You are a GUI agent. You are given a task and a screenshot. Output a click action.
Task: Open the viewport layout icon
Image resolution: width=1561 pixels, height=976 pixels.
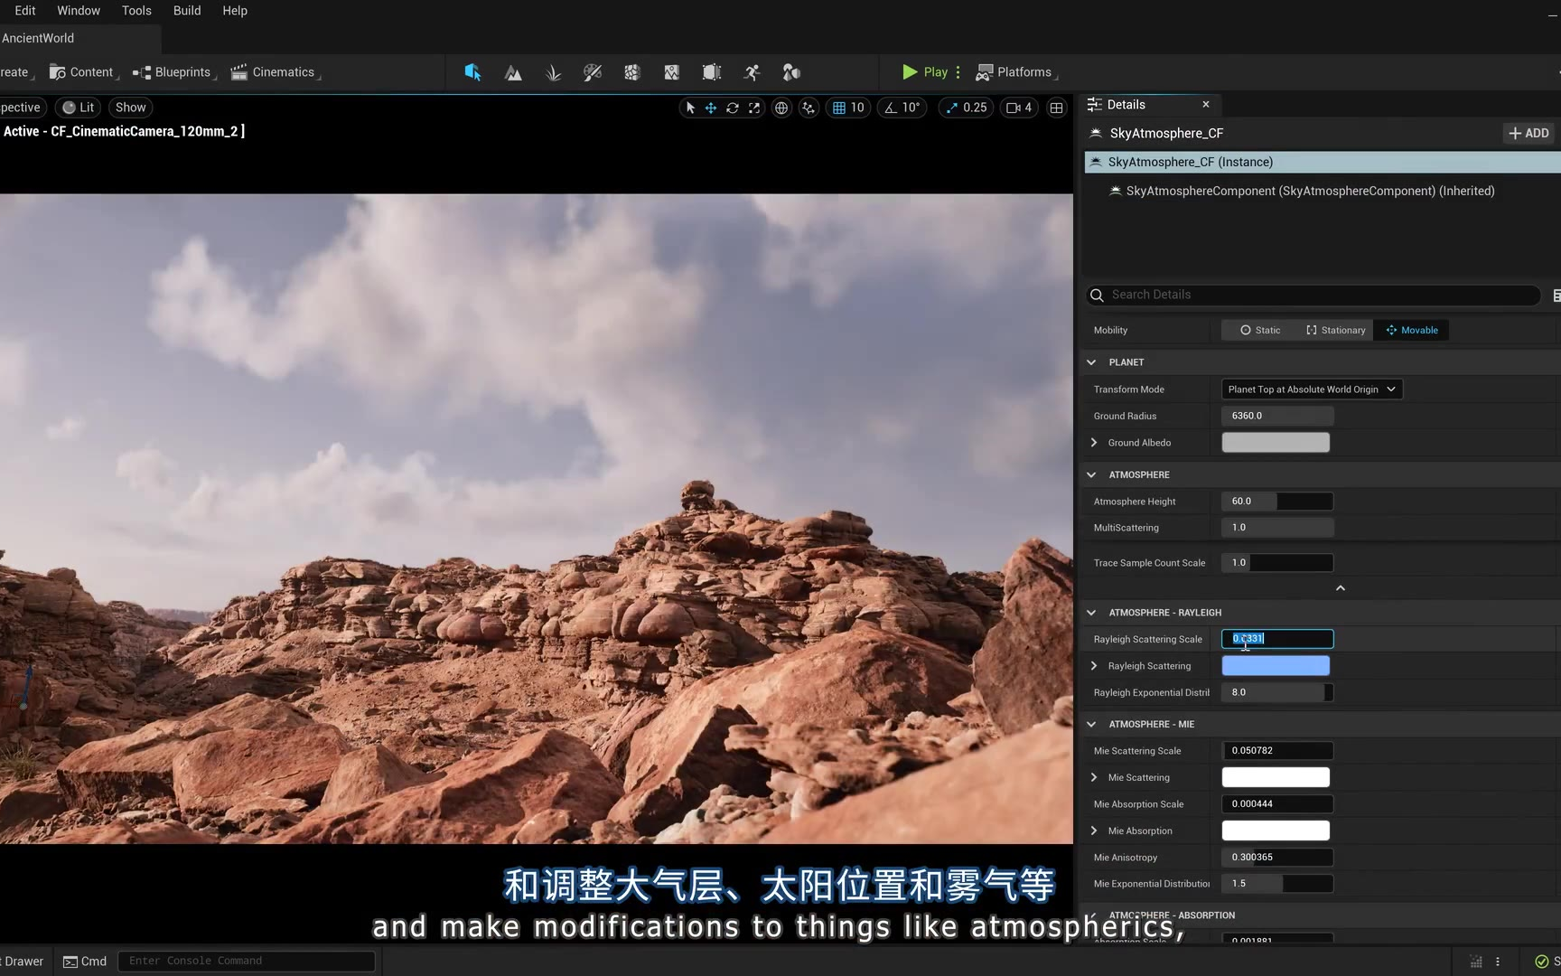1056,108
